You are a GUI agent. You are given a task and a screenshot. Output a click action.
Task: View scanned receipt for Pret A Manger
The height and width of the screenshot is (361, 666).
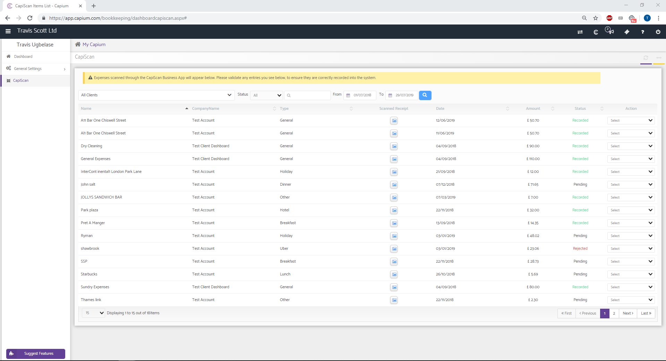click(x=394, y=223)
